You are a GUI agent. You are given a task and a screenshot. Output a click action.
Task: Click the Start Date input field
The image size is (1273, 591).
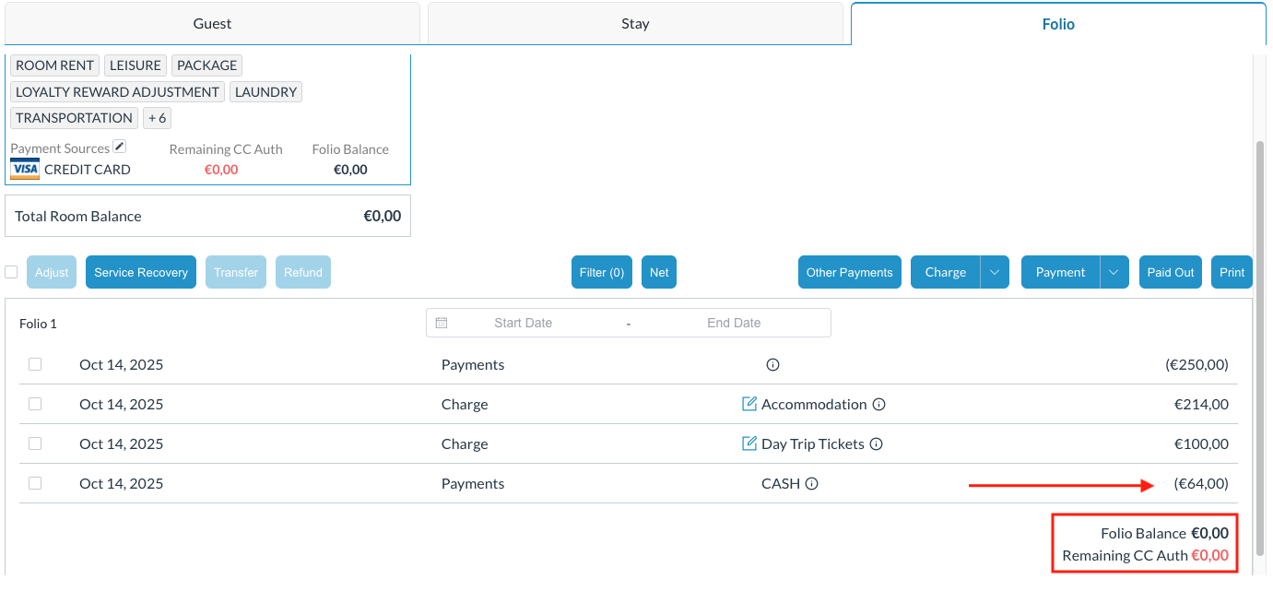click(x=523, y=323)
